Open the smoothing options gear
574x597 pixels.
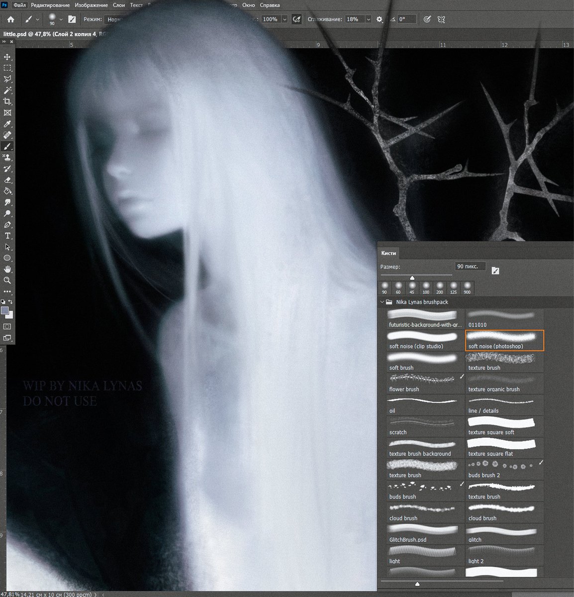tap(380, 19)
